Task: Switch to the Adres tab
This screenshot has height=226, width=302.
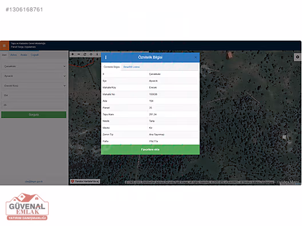Action: coord(13,55)
